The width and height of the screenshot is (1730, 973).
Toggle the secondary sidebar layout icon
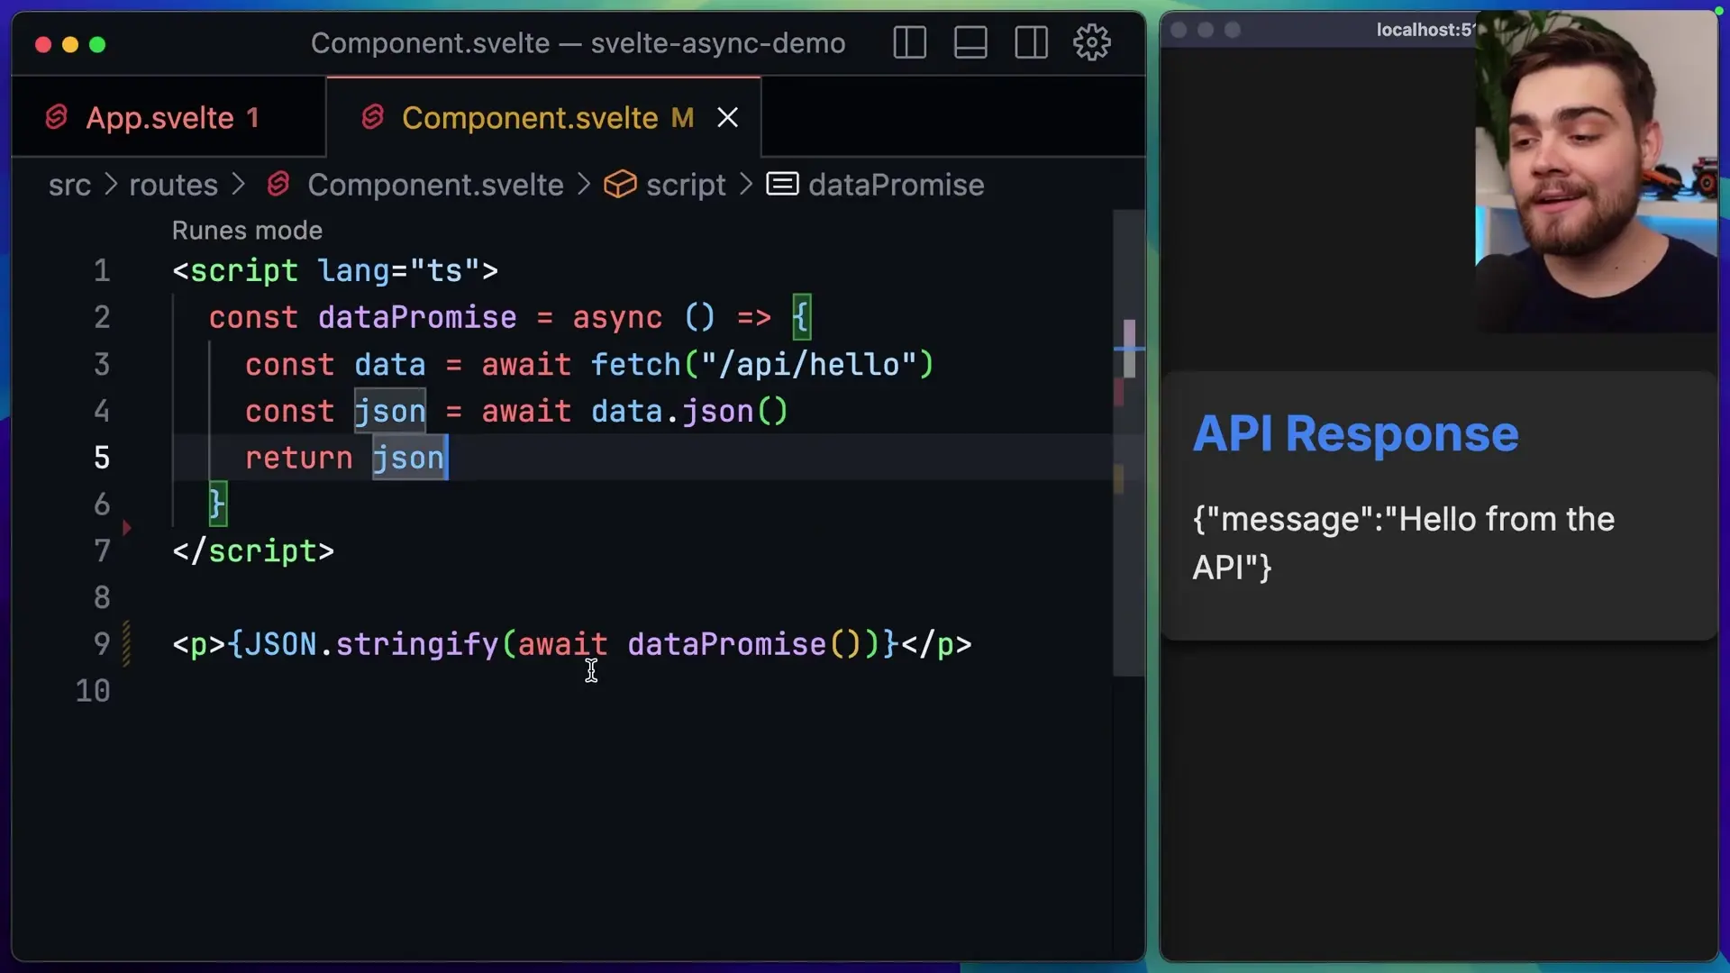point(1031,42)
